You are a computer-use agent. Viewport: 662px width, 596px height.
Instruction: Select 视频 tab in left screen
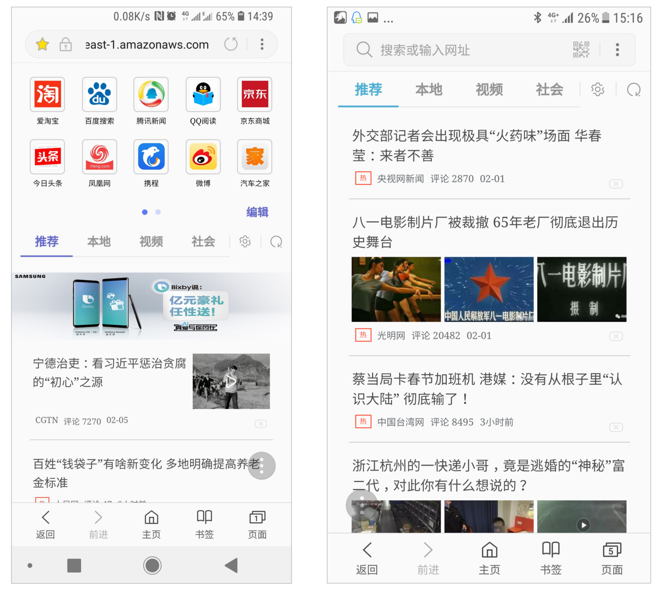coord(151,241)
